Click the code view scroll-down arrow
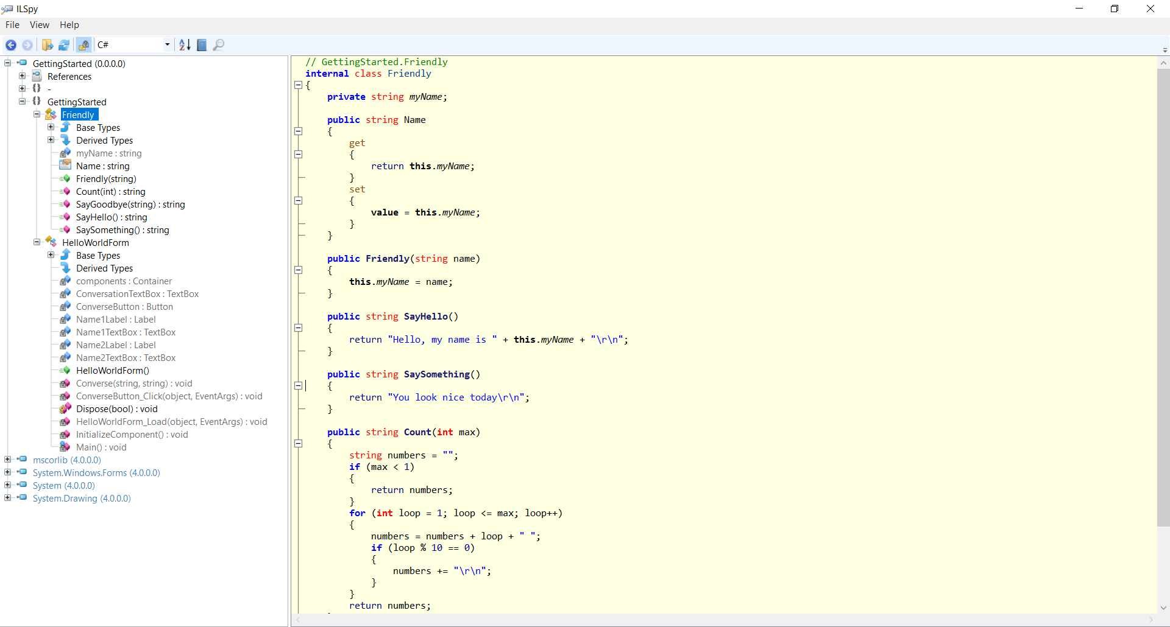This screenshot has width=1170, height=627. 1163,608
